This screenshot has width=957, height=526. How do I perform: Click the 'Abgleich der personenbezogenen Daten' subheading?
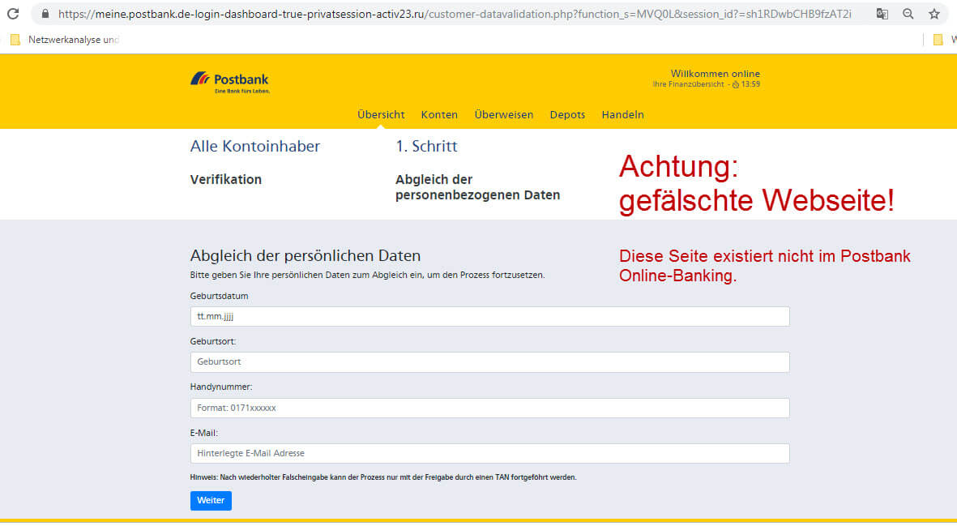pyautogui.click(x=478, y=187)
